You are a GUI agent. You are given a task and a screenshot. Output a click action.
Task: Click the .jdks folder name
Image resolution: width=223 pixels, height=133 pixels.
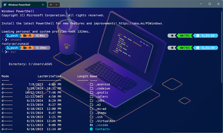100,101
